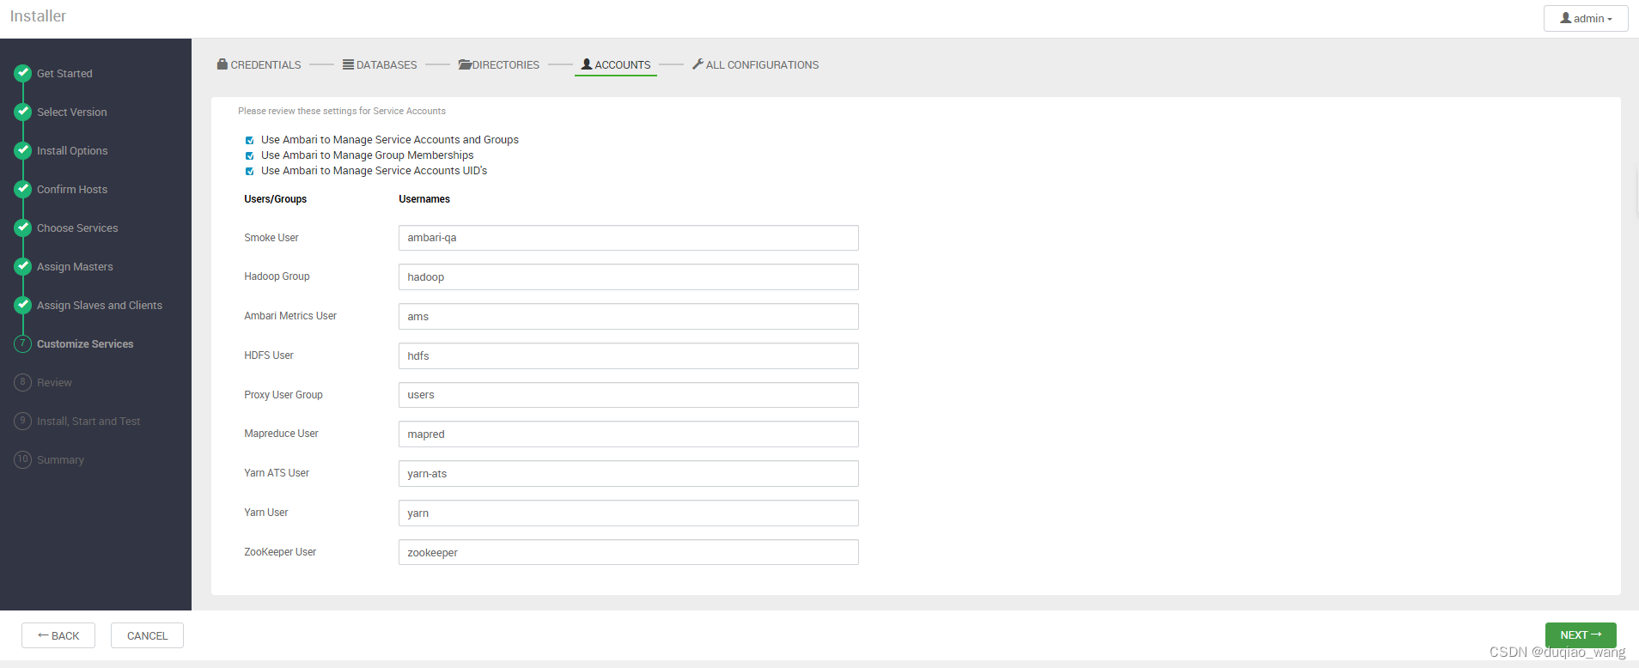Click the step 9 circle icon
Viewport: 1639px width, 668px height.
[23, 421]
